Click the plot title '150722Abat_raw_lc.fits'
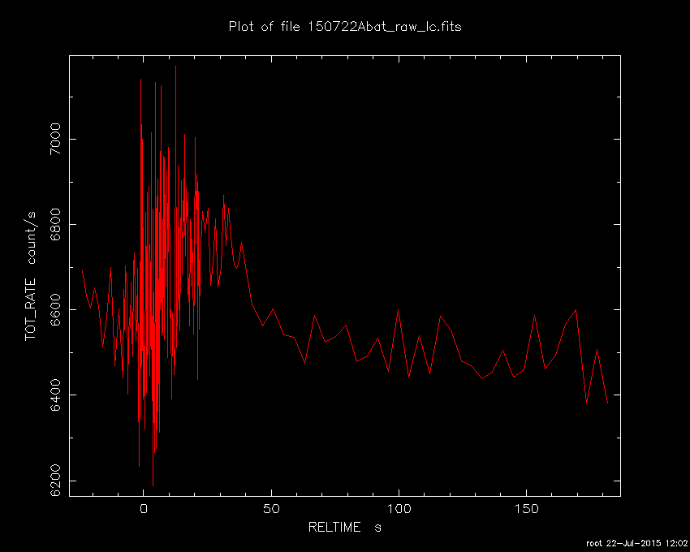The height and width of the screenshot is (552, 690). point(385,27)
